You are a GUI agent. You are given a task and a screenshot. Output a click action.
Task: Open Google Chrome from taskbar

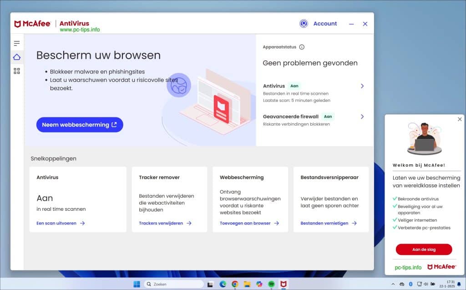pos(235,284)
